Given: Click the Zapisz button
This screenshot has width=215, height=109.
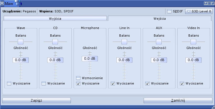Looking at the screenshot, I should click(x=37, y=101).
